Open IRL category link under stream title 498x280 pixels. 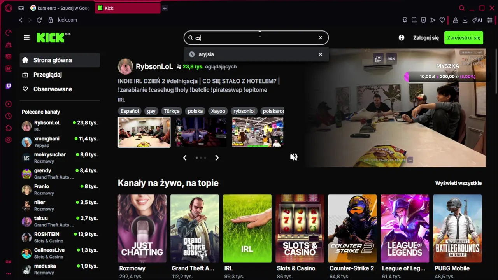click(121, 100)
